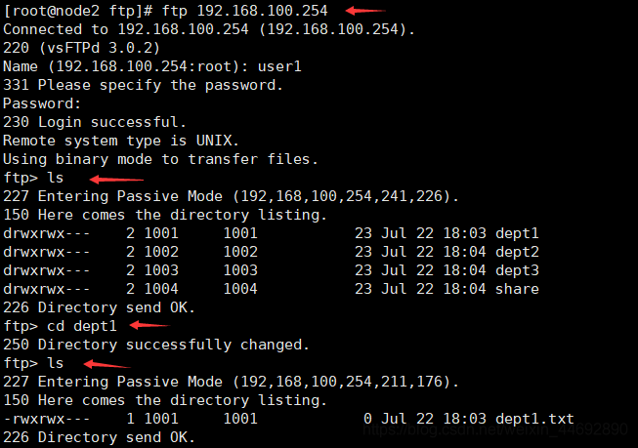Image resolution: width=638 pixels, height=448 pixels.
Task: Click the red arrow beside cd dept1
Action: [x=149, y=325]
